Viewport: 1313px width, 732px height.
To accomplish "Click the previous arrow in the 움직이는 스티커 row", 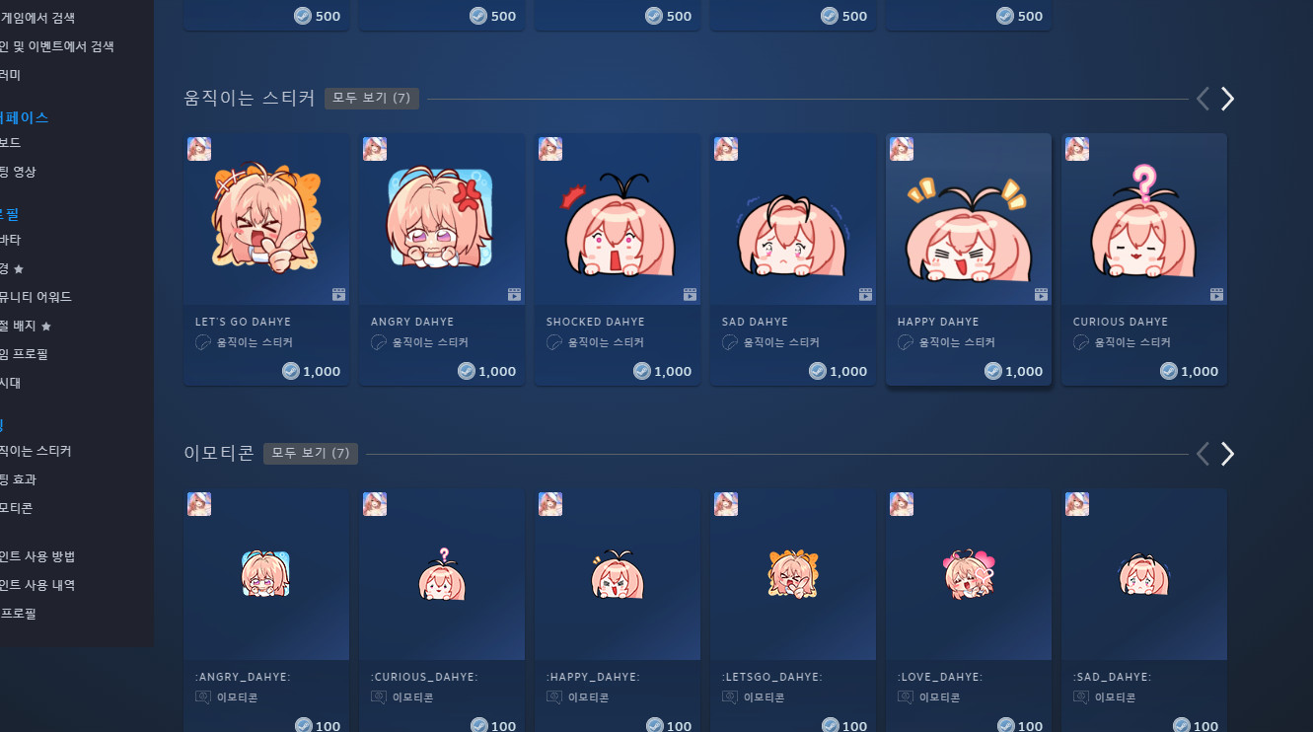I will point(1203,99).
